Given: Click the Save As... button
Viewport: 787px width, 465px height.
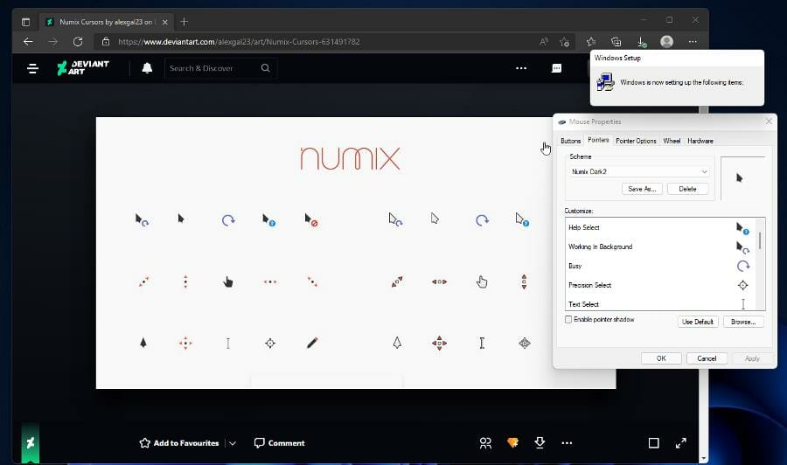Looking at the screenshot, I should coord(642,189).
